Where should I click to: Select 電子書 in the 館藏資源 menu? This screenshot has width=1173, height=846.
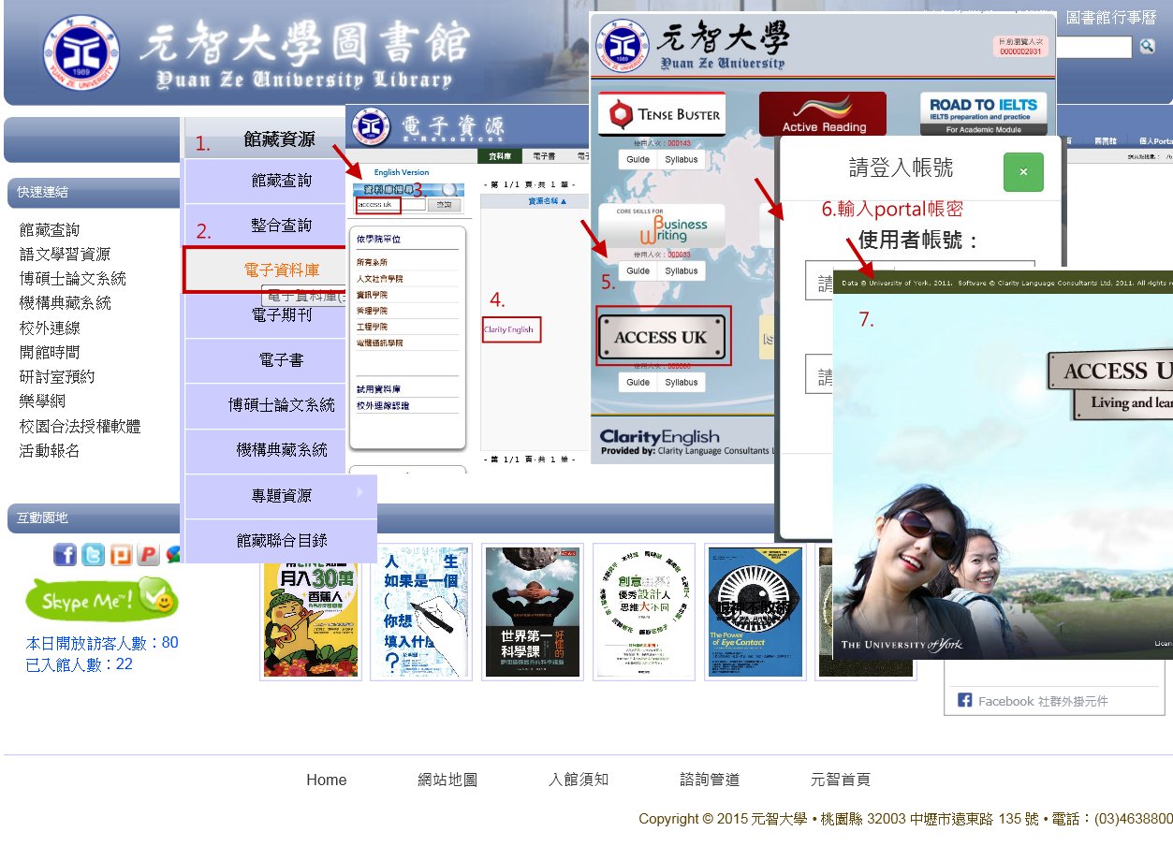click(x=282, y=360)
